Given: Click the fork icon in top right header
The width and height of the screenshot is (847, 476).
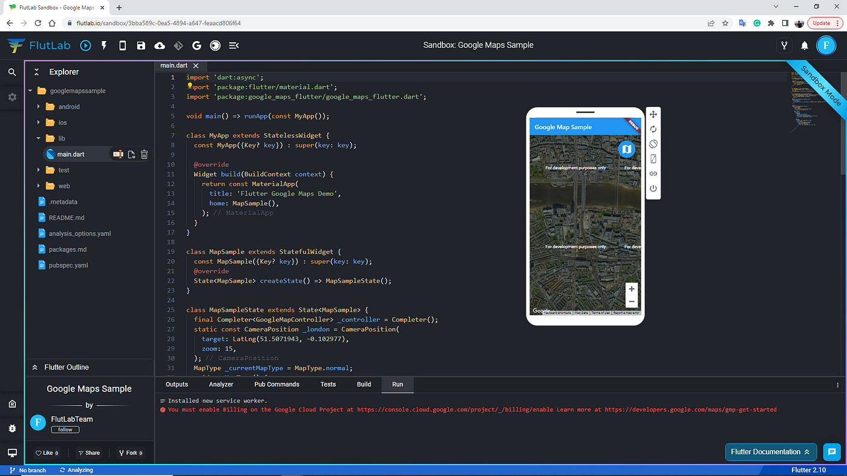Looking at the screenshot, I should point(785,45).
